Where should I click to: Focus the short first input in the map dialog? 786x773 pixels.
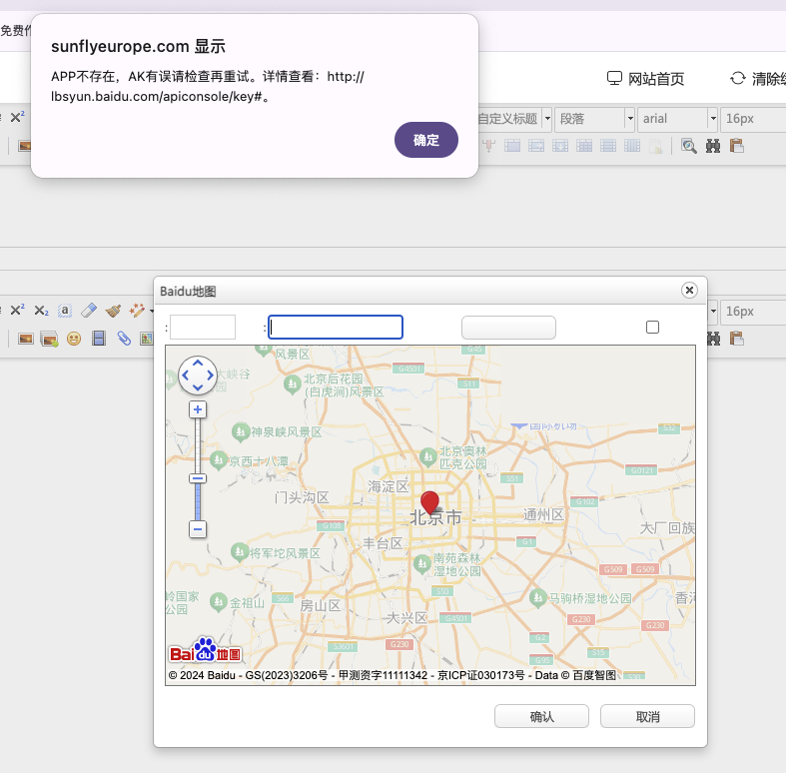[x=203, y=327]
